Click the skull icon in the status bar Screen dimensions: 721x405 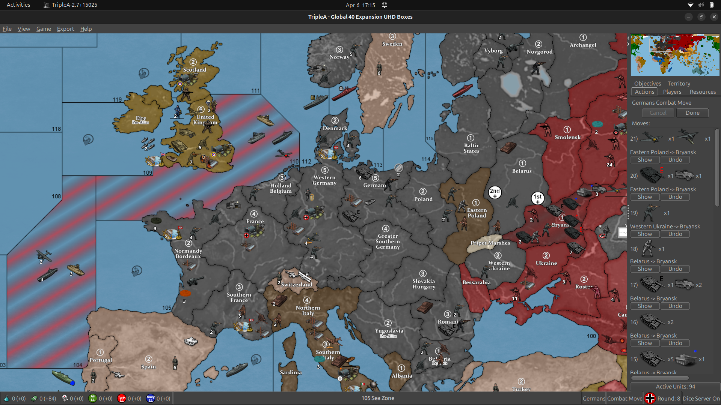click(x=64, y=399)
